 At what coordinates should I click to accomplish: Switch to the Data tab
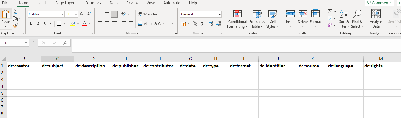coord(114,3)
